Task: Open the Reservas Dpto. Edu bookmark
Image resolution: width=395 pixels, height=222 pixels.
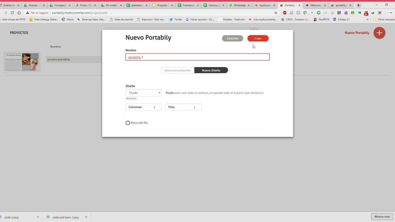Action: (91, 19)
